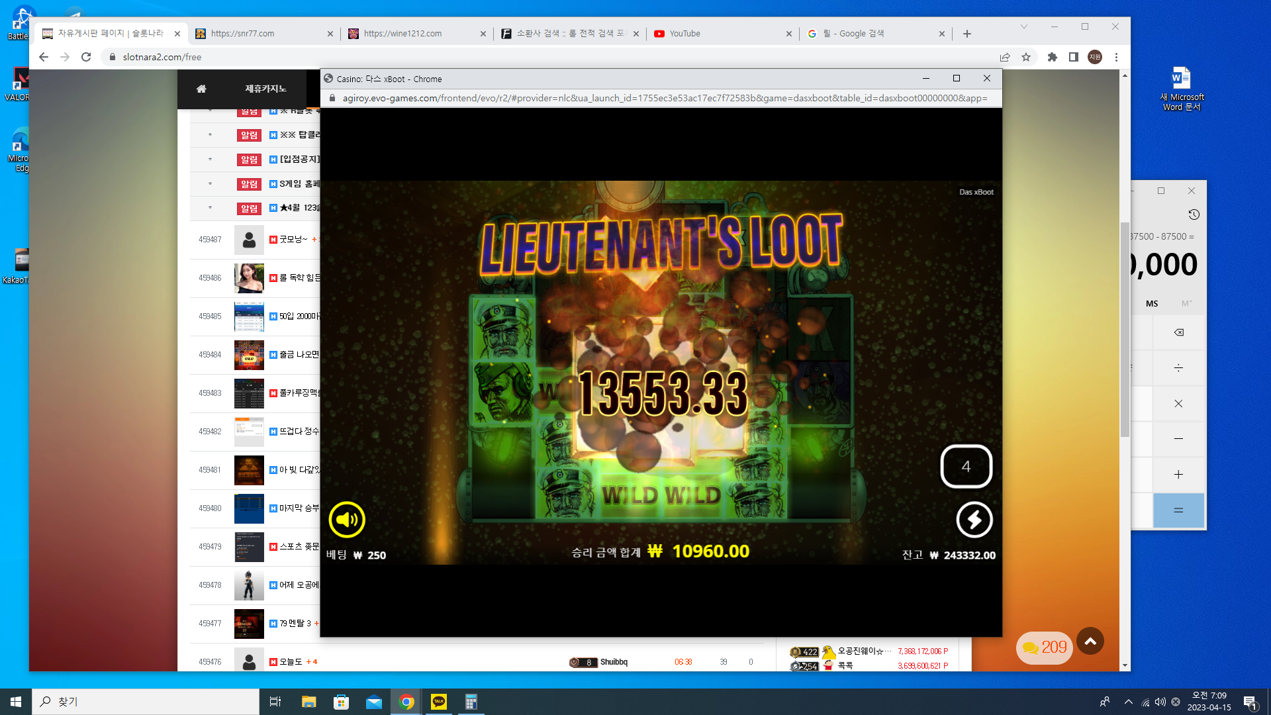
Task: Switch to the wine1212.com tab
Action: click(x=417, y=34)
